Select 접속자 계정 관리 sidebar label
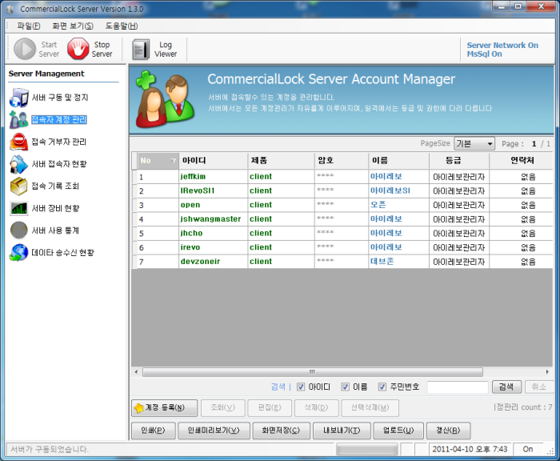Screen dimensions: 560x461 click(x=59, y=120)
